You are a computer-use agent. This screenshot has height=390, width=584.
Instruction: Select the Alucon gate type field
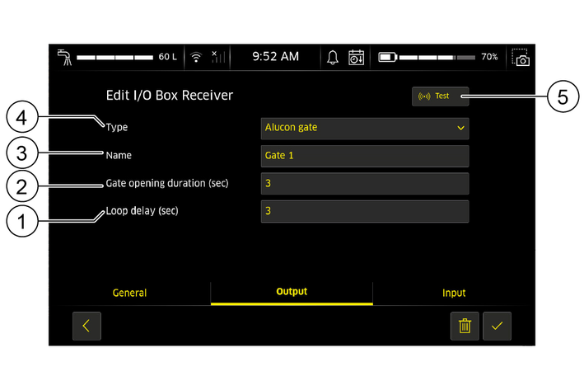tap(354, 128)
